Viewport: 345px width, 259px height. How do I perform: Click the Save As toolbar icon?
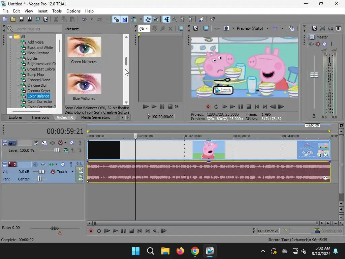pos(29,19)
